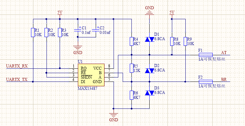
Task: Click the VCC pin name on U1
Action: (97, 68)
